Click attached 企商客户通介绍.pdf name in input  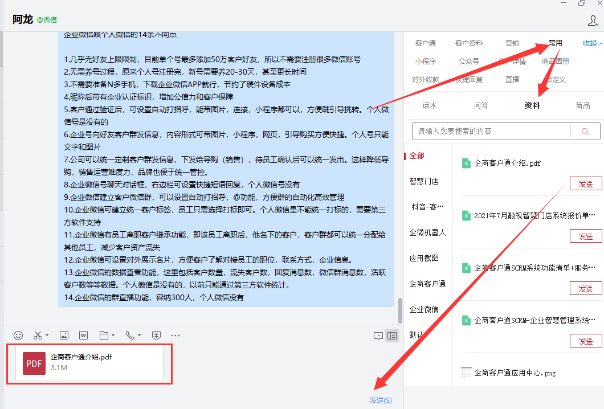tap(81, 357)
